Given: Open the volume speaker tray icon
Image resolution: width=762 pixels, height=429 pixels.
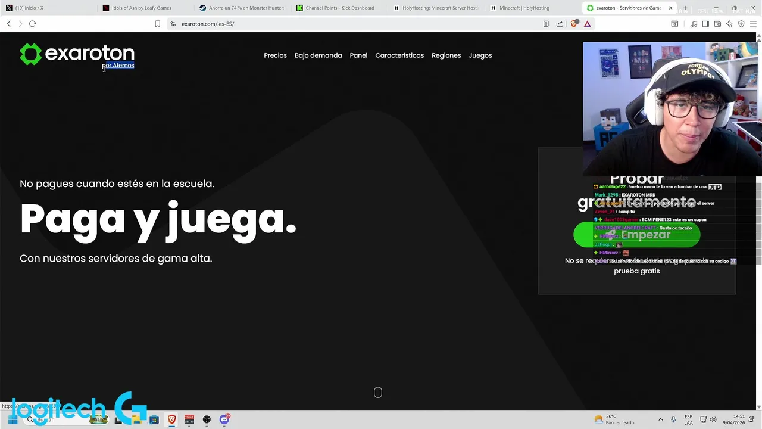Looking at the screenshot, I should 713,419.
